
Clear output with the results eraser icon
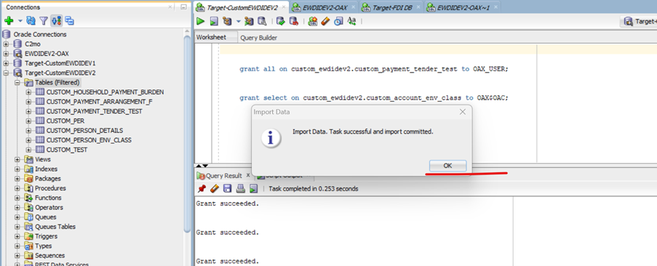[x=214, y=189]
